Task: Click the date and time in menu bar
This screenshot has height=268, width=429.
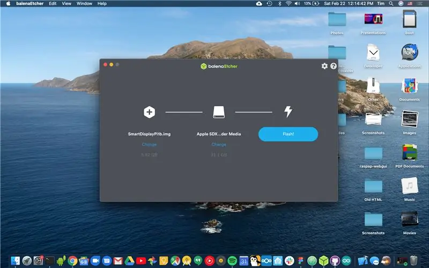Action: [x=349, y=4]
